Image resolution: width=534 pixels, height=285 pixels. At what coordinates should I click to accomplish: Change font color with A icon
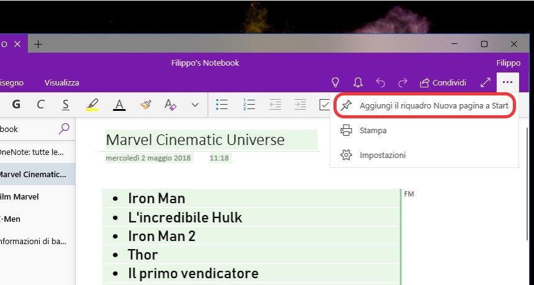click(x=119, y=104)
